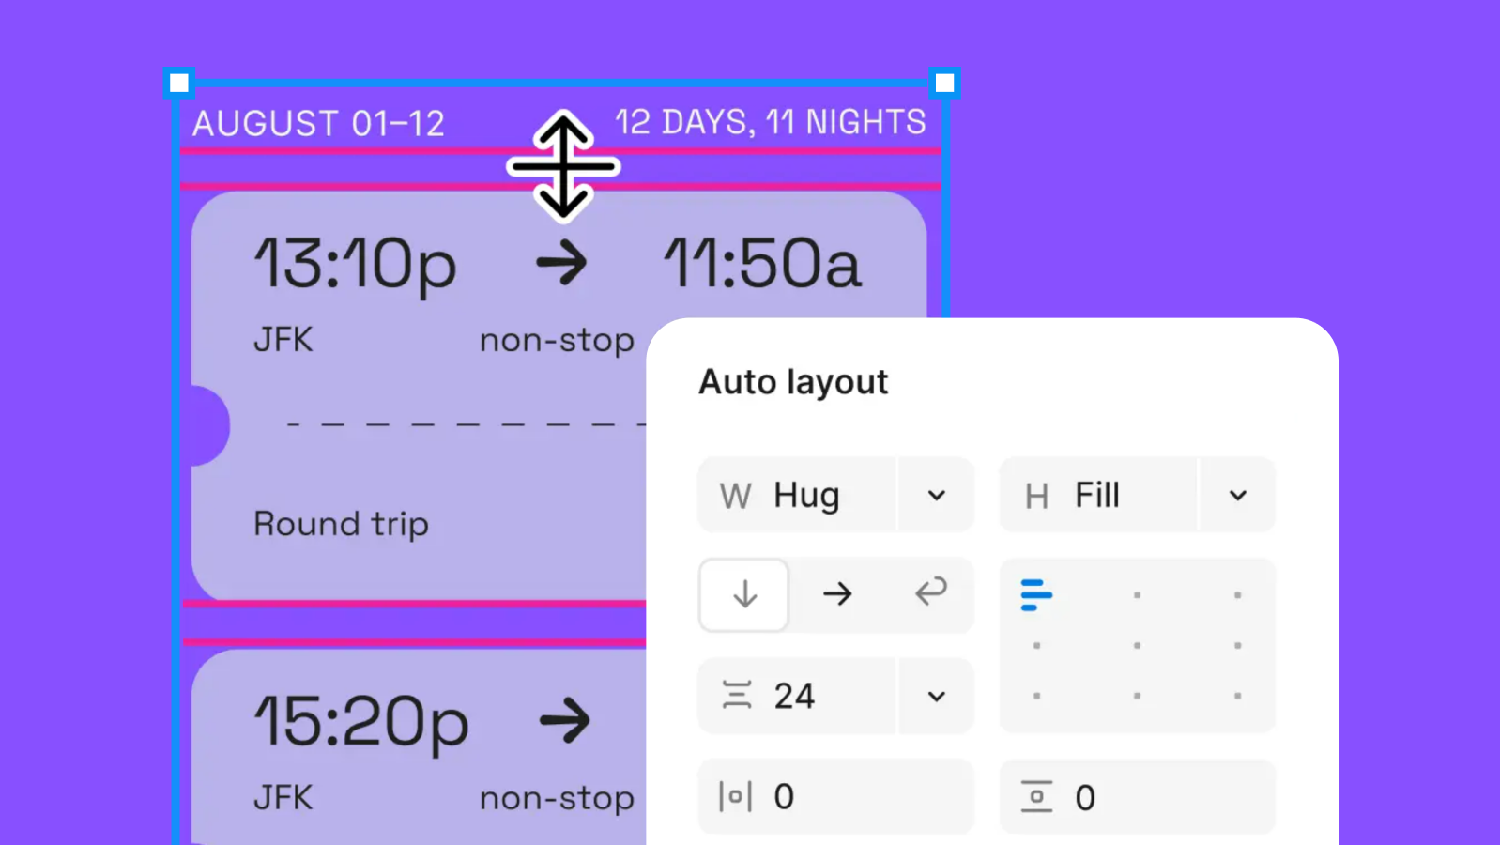Click the arrow next to 15:20p
The width and height of the screenshot is (1500, 845).
point(565,721)
